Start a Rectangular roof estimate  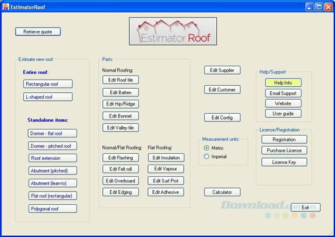point(48,84)
